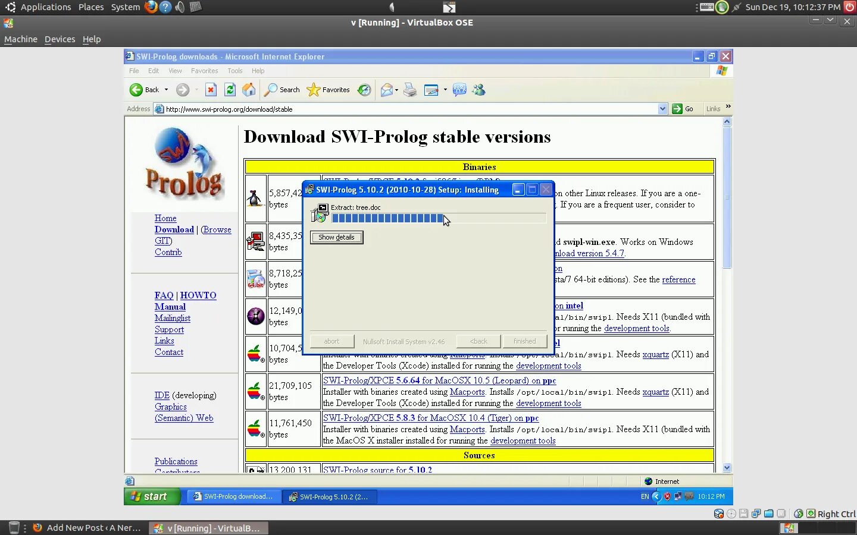Screen dimensions: 857x535
Task: Expand the Mail button dropdown arrow
Action: click(397, 90)
